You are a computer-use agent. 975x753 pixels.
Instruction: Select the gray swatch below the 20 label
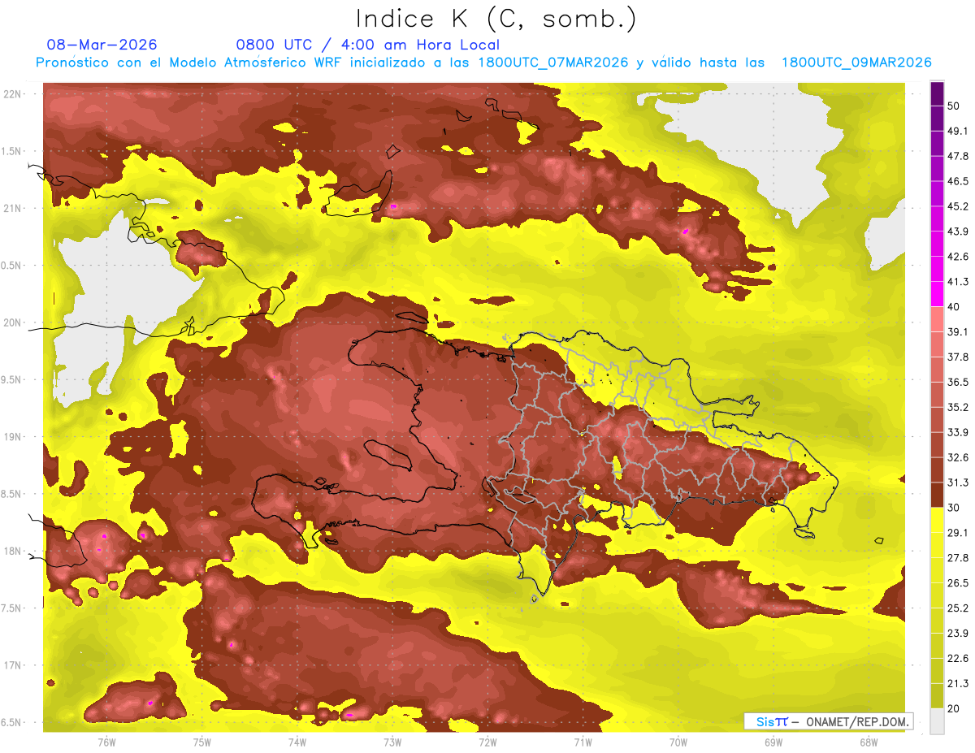(x=937, y=721)
